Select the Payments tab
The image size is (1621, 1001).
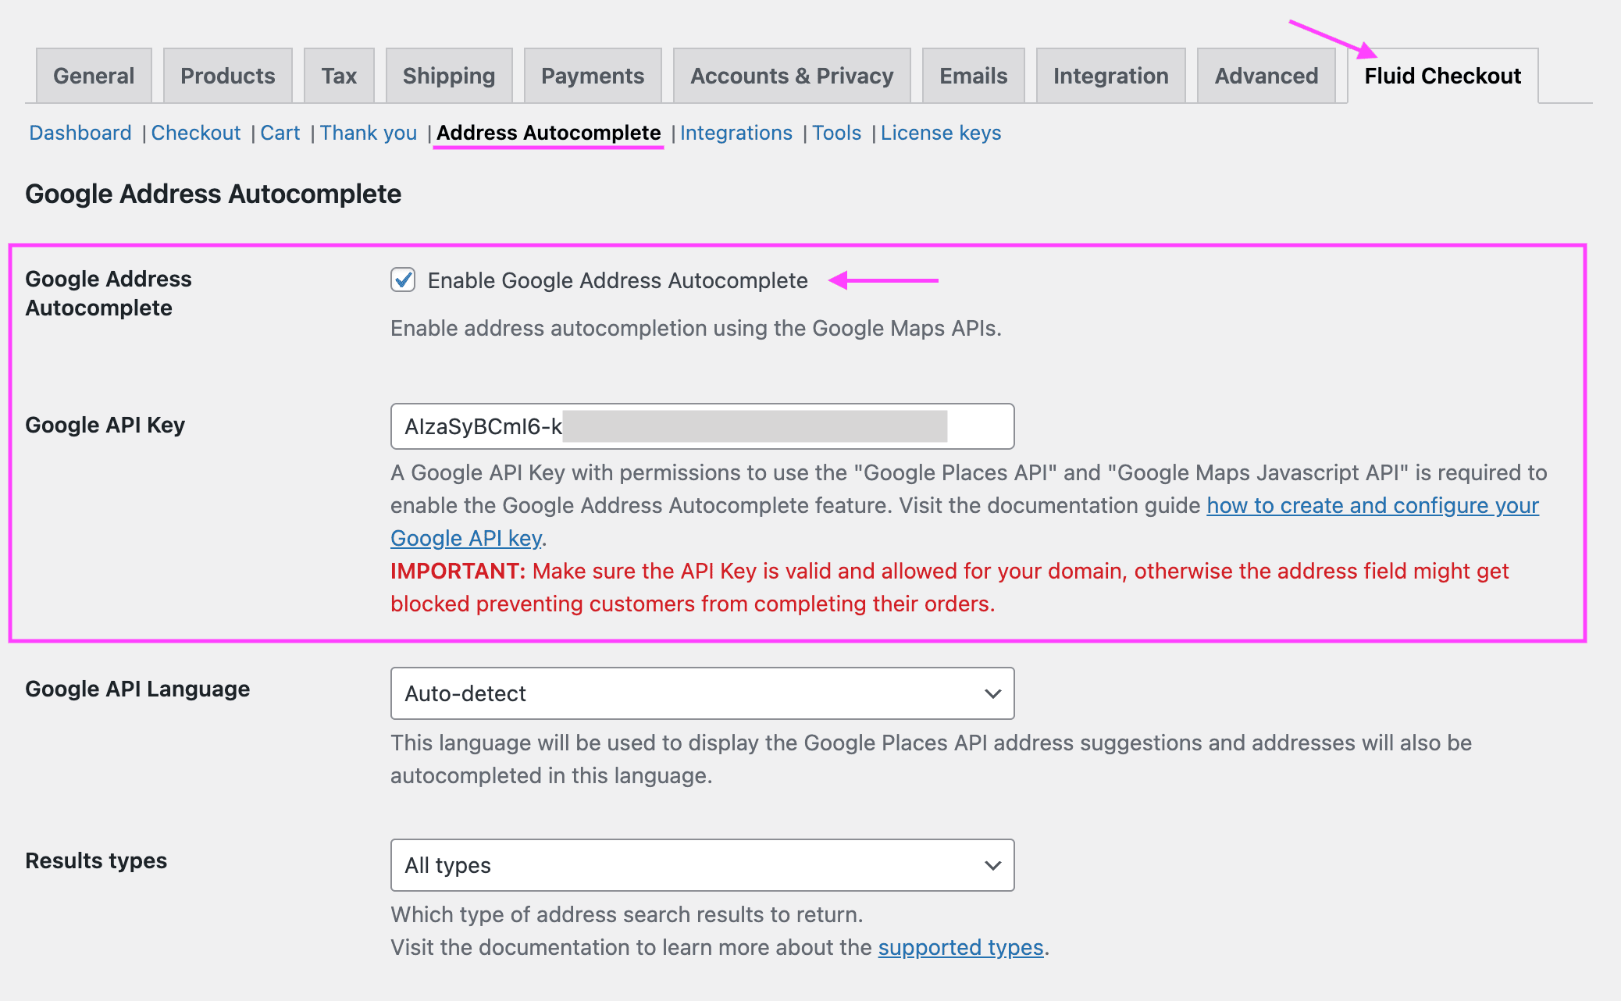[593, 76]
